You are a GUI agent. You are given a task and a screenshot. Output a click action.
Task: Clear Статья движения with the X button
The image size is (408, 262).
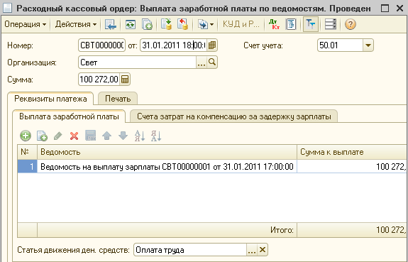coord(263,250)
